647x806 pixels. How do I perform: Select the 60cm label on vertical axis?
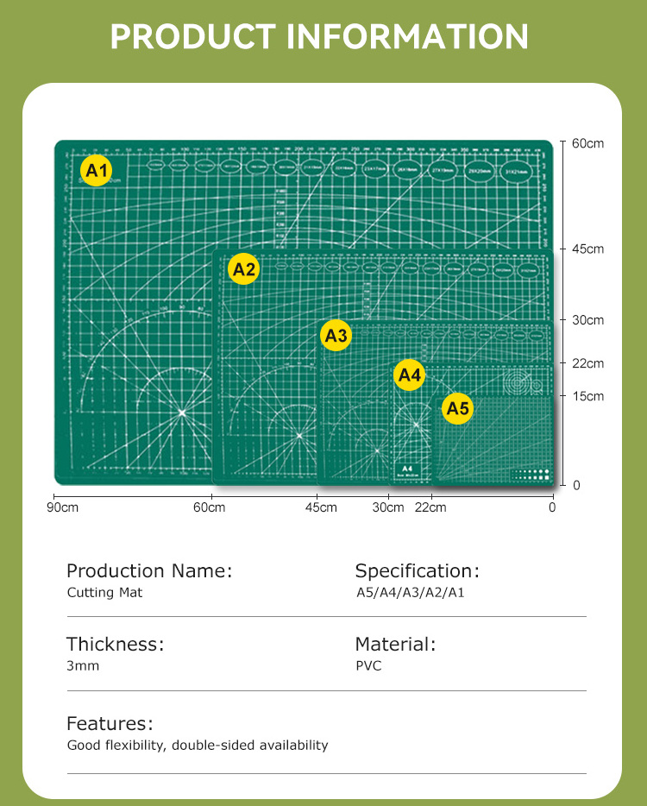point(587,143)
